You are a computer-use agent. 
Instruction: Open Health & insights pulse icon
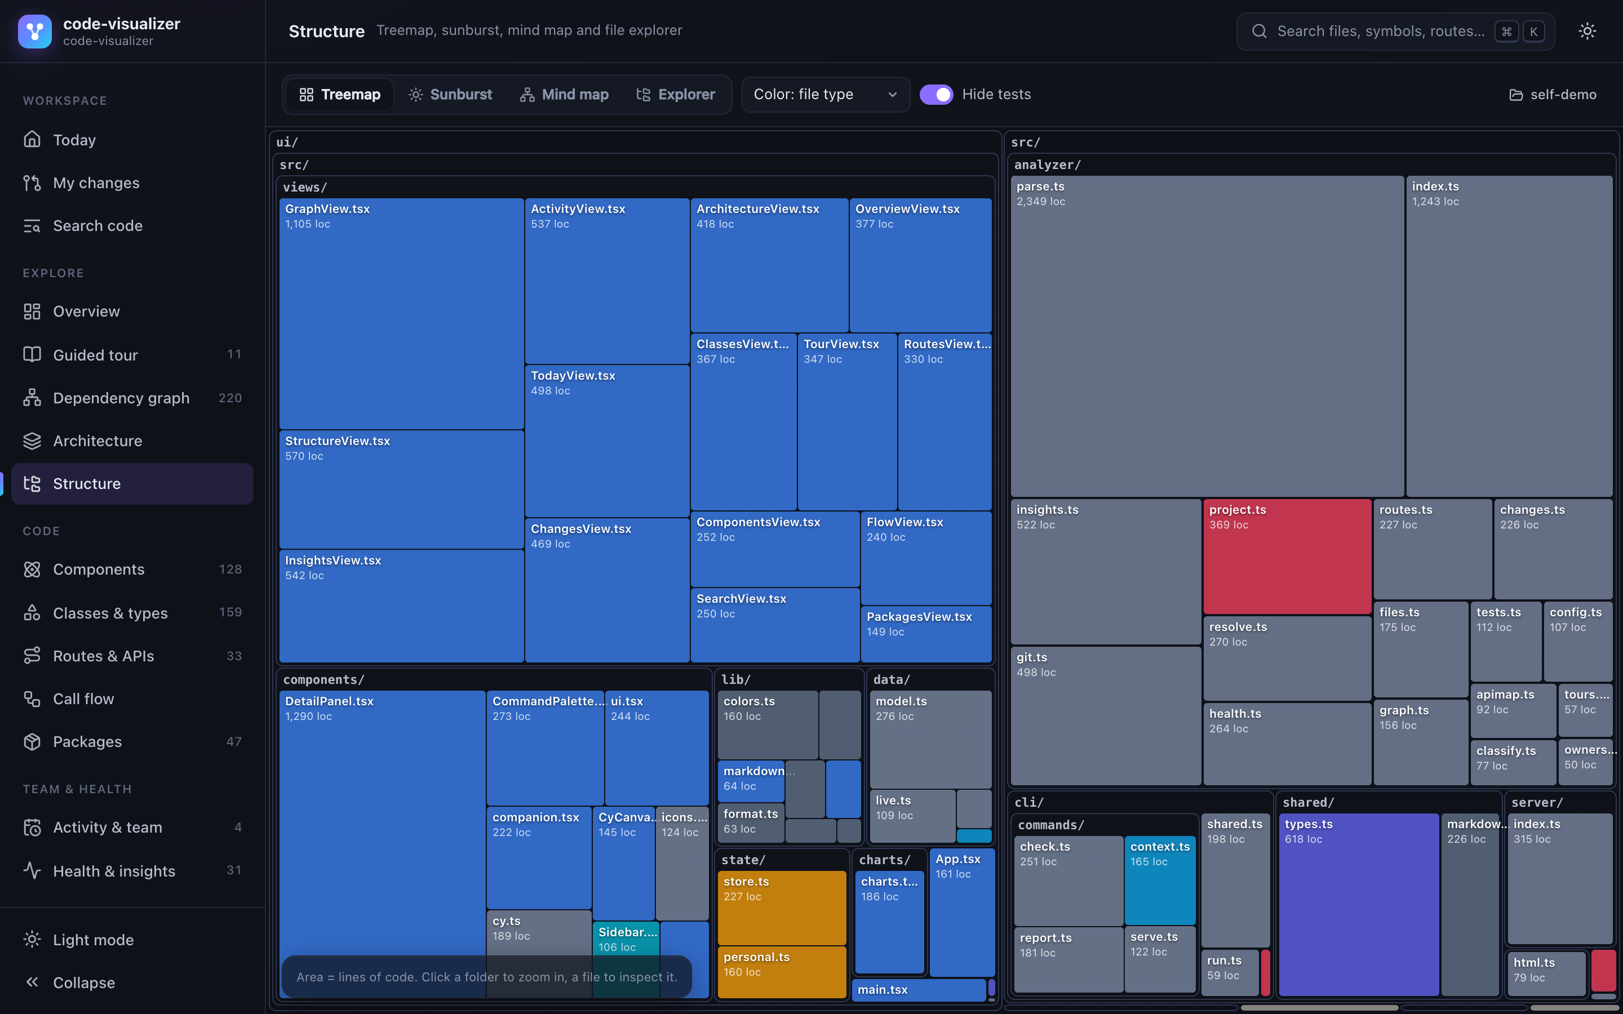(32, 870)
